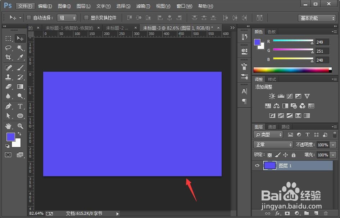Select the Eraser tool
Screen dimensions: 340x218
coord(8,86)
